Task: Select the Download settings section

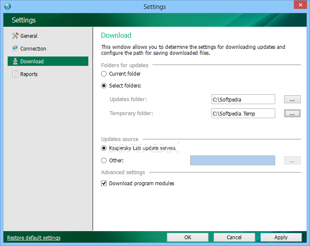Action: click(x=48, y=61)
